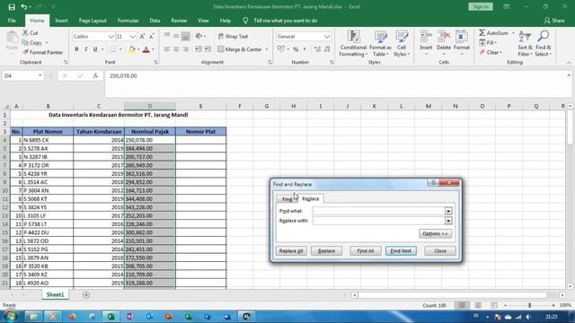Click the Cut scissors icon

click(25, 33)
